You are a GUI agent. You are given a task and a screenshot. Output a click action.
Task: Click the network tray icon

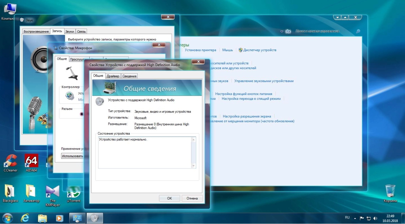(369, 218)
